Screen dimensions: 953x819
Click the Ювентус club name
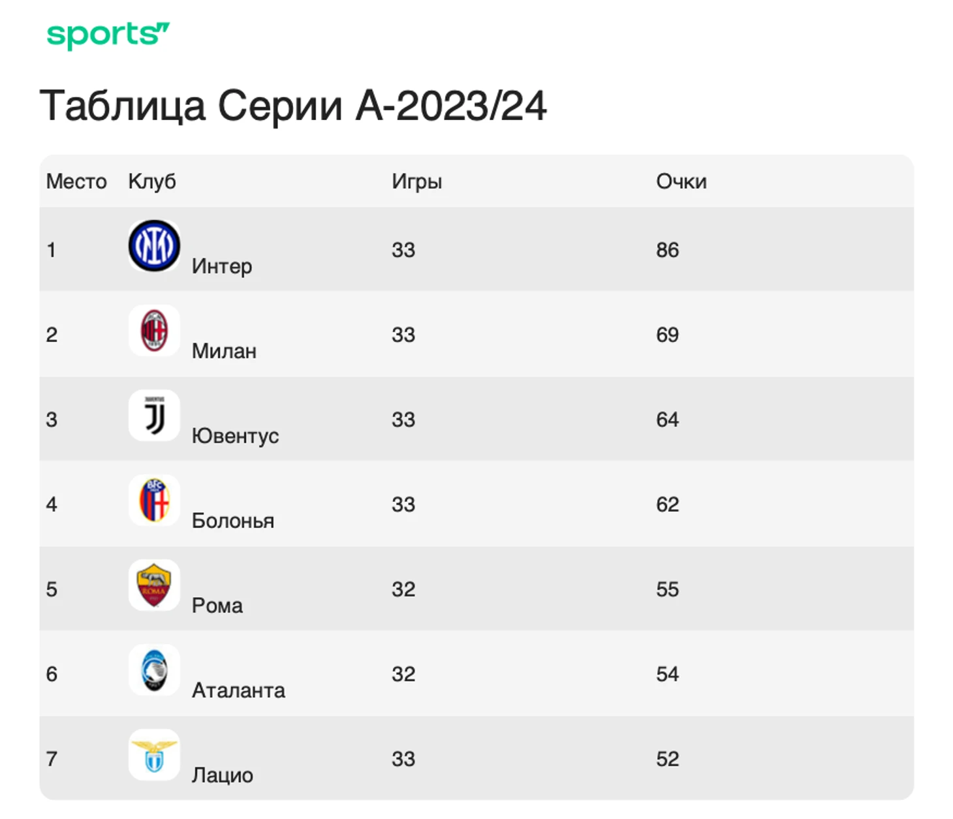coord(235,436)
